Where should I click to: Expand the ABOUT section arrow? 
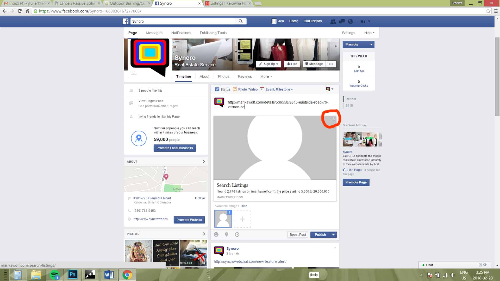pos(204,162)
